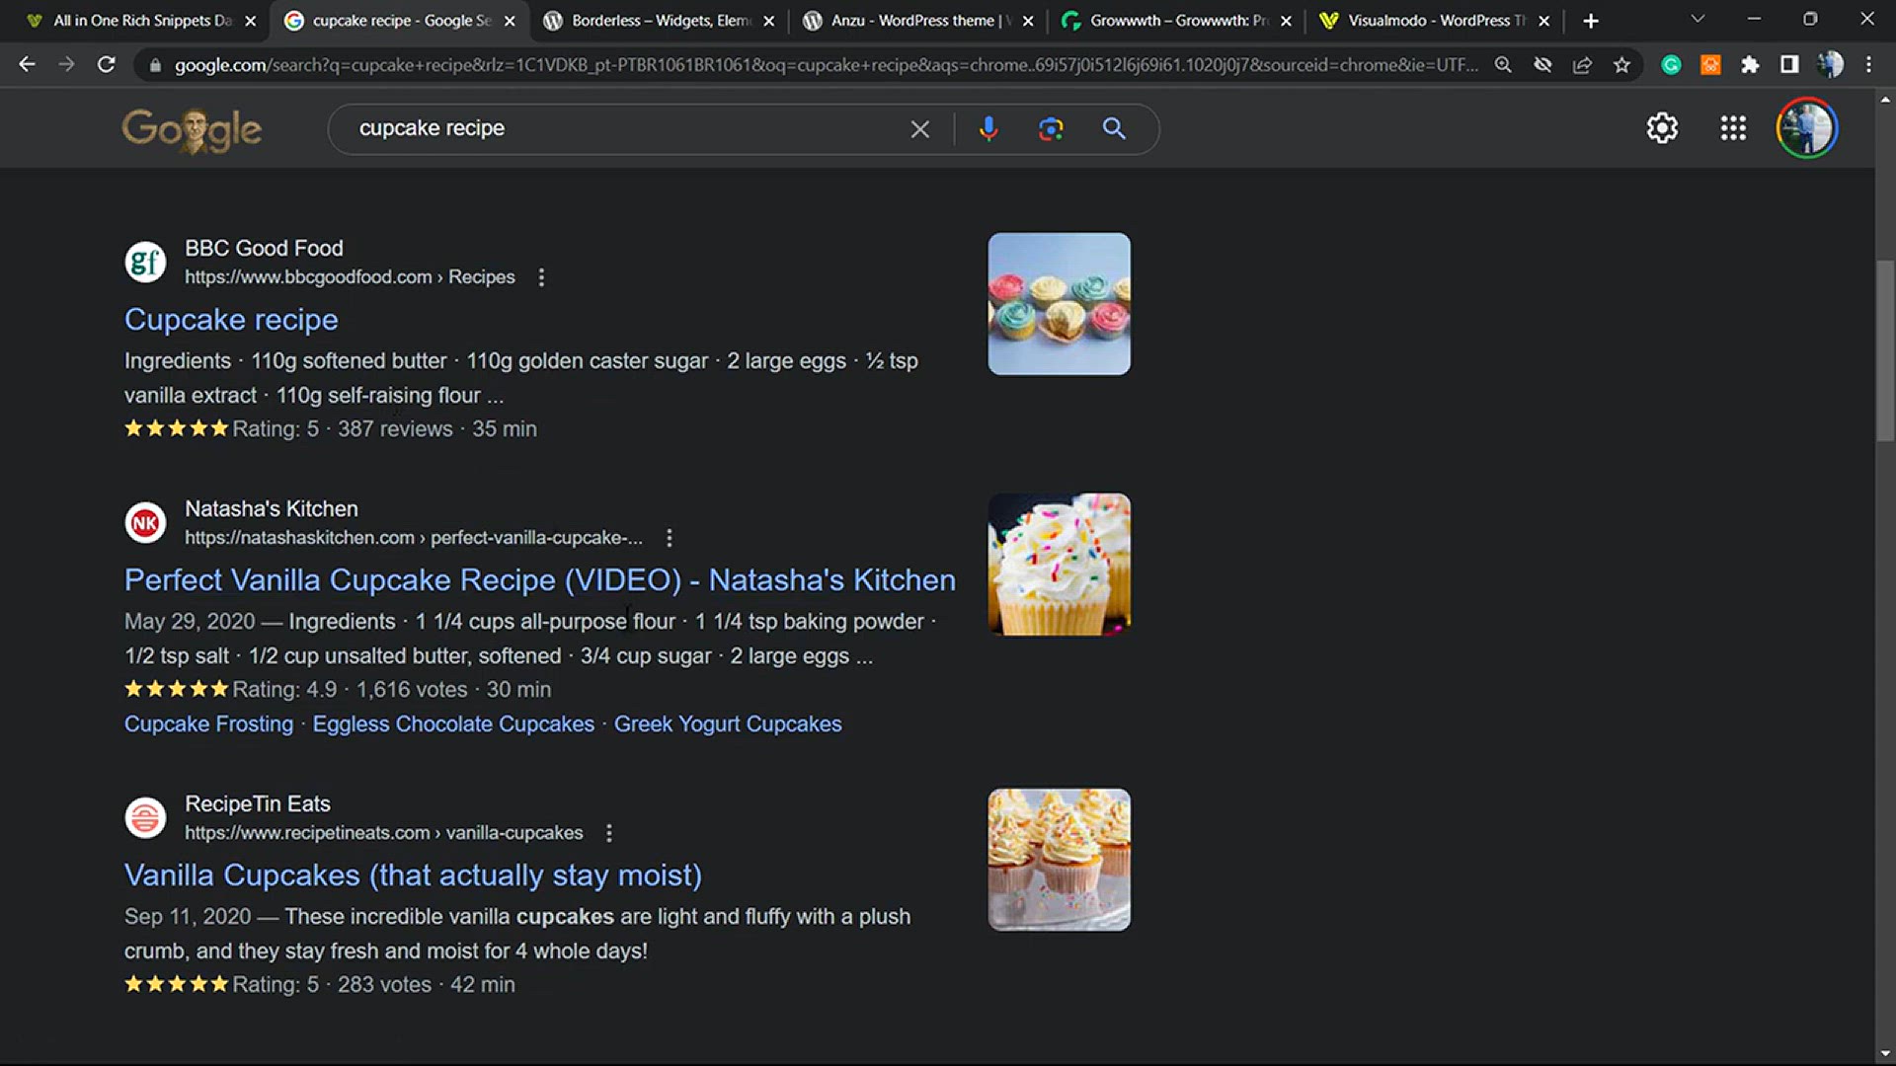Click the natashaskitchen.com URL text
This screenshot has width=1896, height=1066.
pos(413,538)
